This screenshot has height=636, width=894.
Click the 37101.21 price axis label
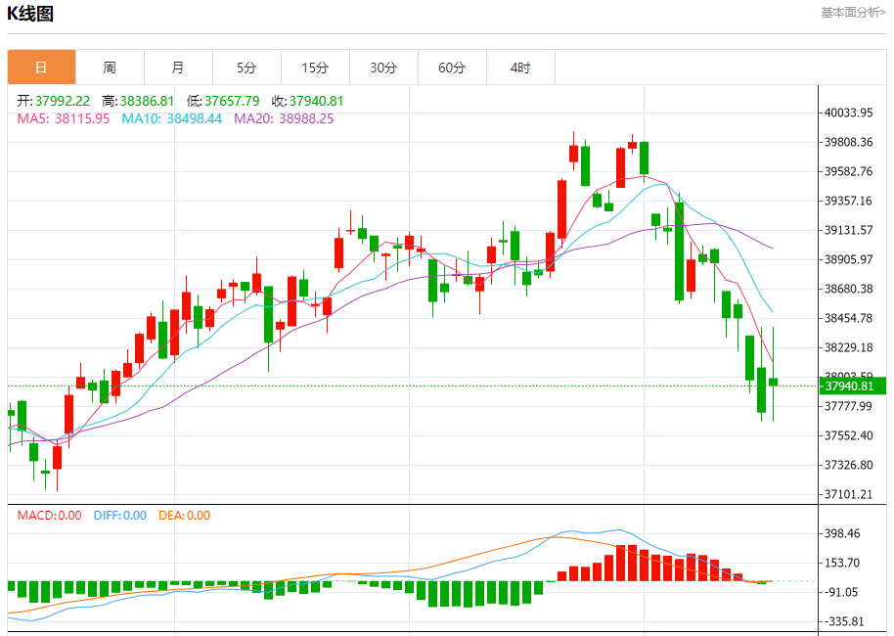click(x=848, y=494)
